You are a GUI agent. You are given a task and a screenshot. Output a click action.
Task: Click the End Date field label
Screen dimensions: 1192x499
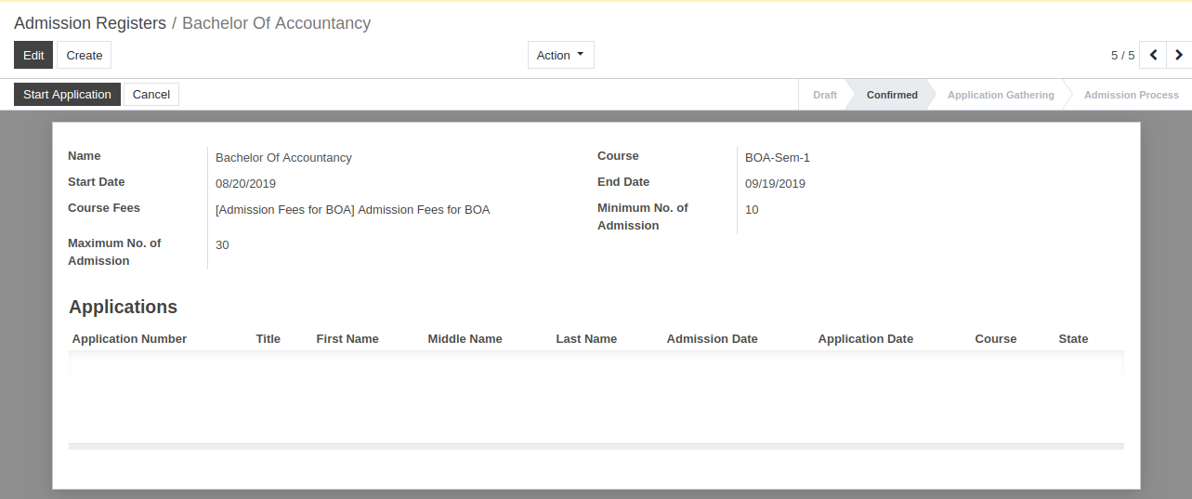point(623,182)
